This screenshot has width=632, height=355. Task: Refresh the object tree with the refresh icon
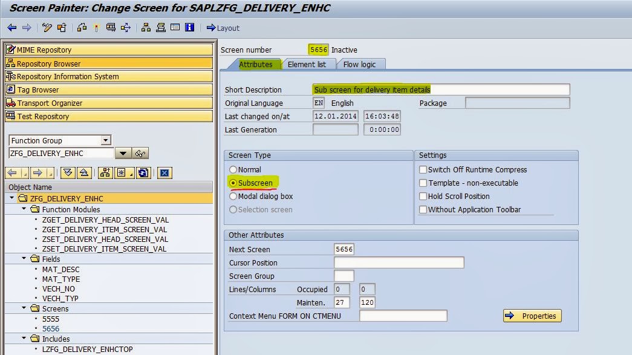pyautogui.click(x=143, y=174)
